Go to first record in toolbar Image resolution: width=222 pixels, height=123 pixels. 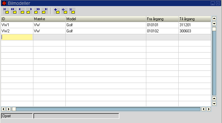(6, 11)
